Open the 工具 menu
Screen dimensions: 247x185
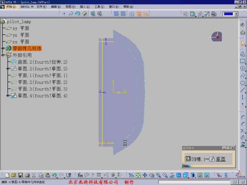coord(98,7)
